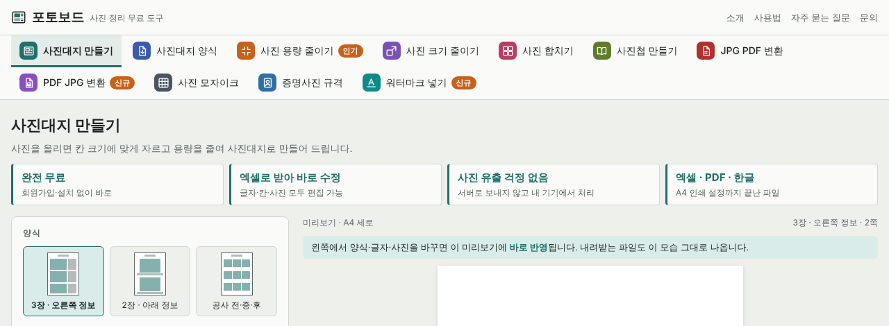
Task: Switch to 사진 크기 줄이기 tool
Action: click(431, 51)
